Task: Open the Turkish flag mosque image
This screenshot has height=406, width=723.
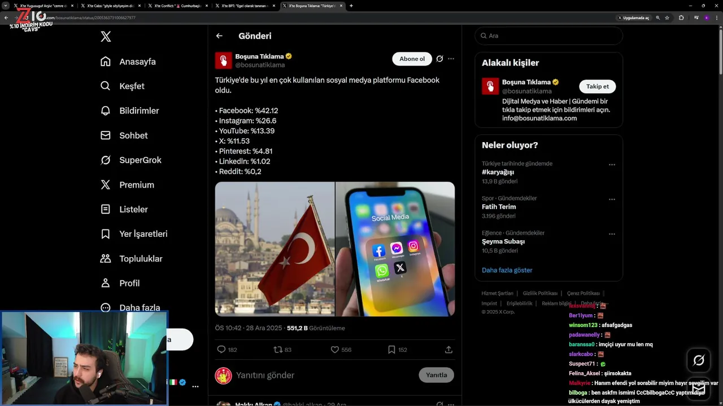Action: pyautogui.click(x=275, y=249)
